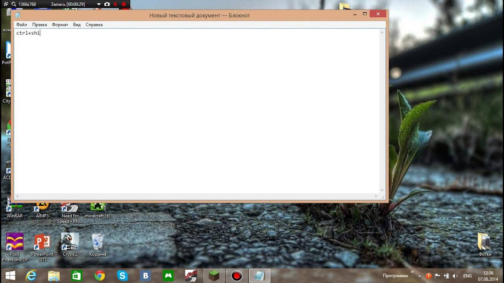Open the Справка menu
The height and width of the screenshot is (283, 504).
point(94,25)
